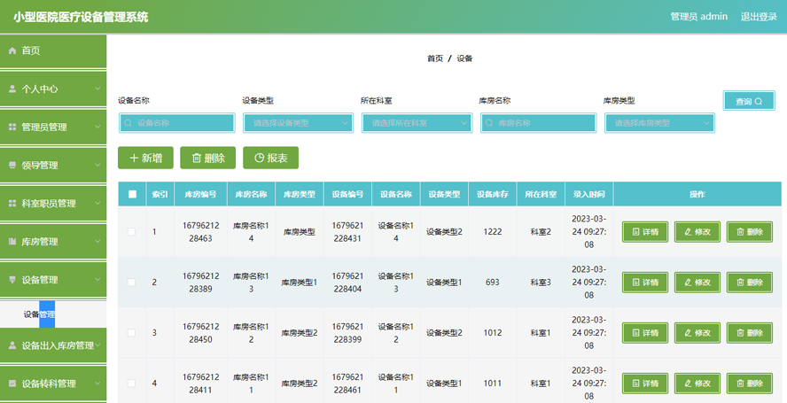Click the pencil icon on row 2 修改

(x=688, y=282)
